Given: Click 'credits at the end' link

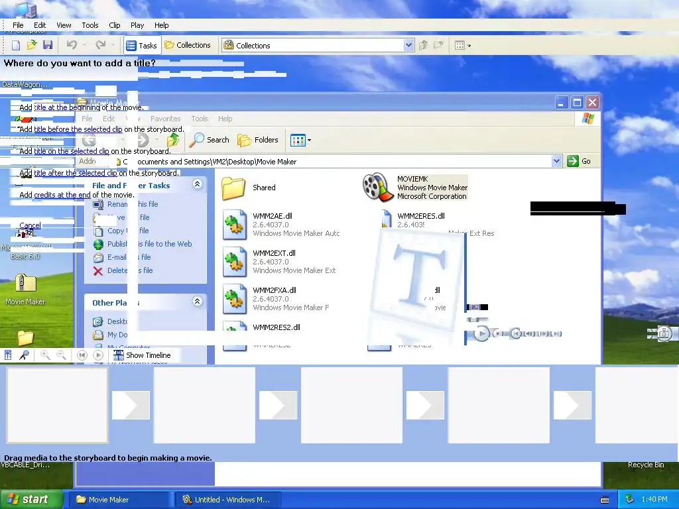Looking at the screenshot, I should pyautogui.click(x=62, y=195).
